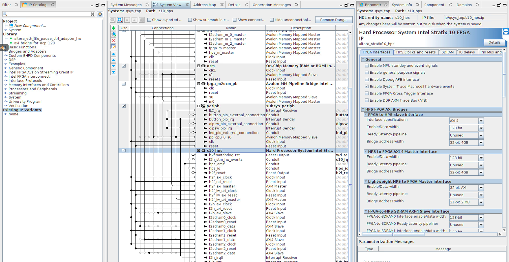The height and width of the screenshot is (262, 509).
Task: Click the red X remove component icon
Action: (x=113, y=40)
